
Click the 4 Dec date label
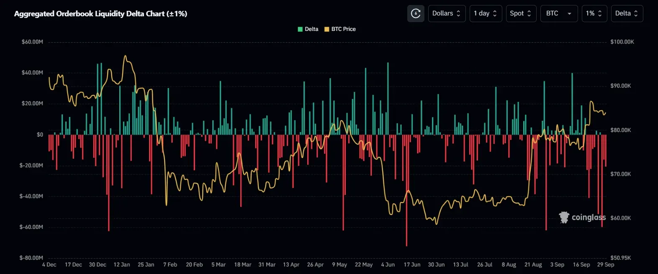[49, 265]
